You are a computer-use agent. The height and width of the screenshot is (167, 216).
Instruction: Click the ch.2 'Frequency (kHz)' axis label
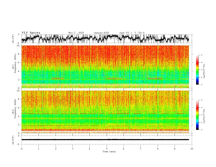[x=15, y=108]
